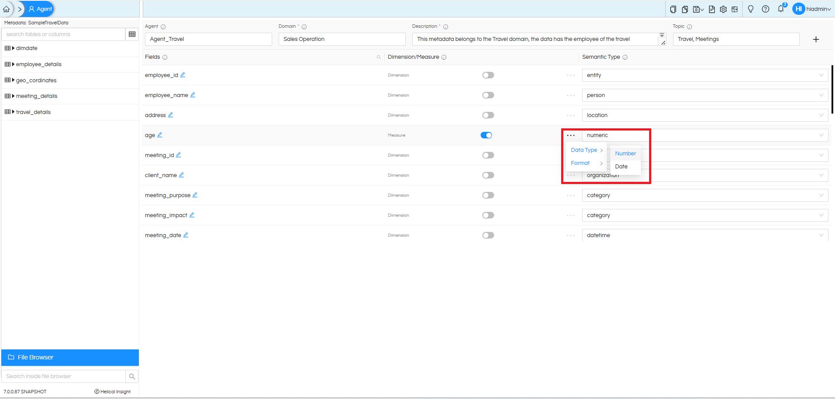Toggle employee_name dimension/measure switch
Image resolution: width=835 pixels, height=399 pixels.
488,95
